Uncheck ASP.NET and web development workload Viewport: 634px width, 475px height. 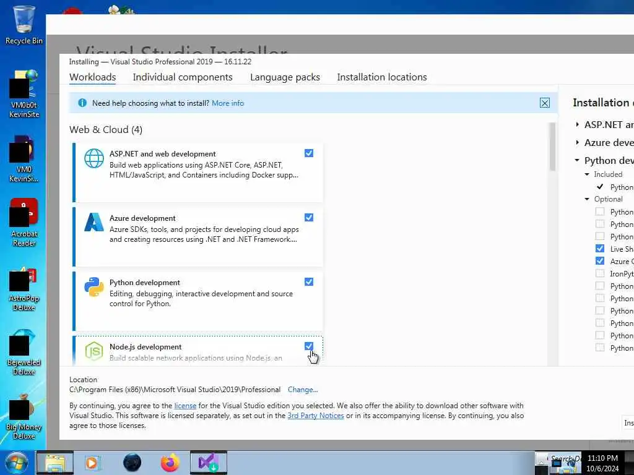pos(309,153)
